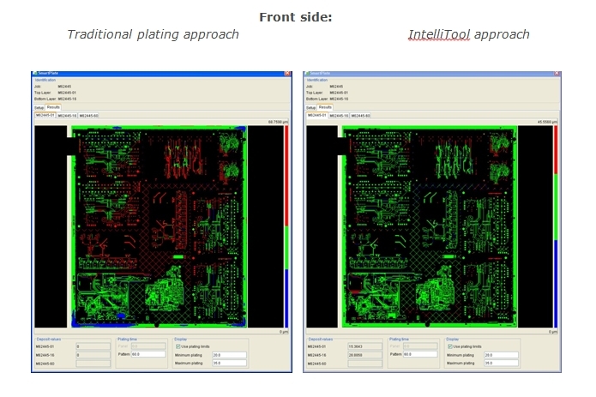
Task: Open the Setup tab in IntelliTool window
Action: (x=310, y=107)
